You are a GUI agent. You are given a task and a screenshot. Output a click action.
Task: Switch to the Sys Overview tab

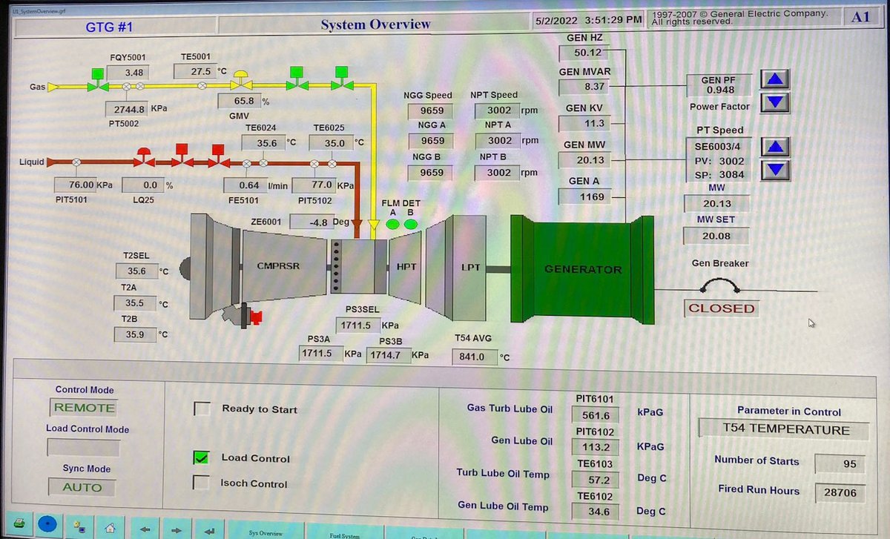click(x=267, y=532)
